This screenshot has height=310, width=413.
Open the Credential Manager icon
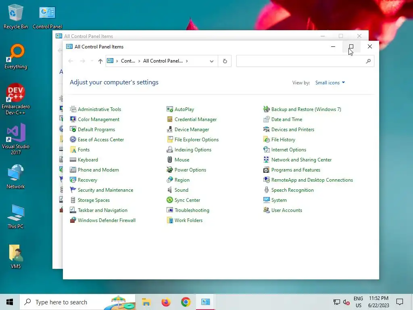pos(170,119)
